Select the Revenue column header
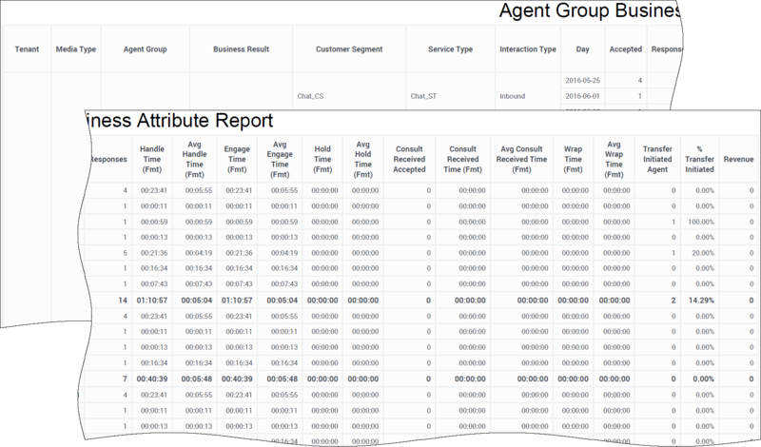The width and height of the screenshot is (761, 447). [737, 157]
